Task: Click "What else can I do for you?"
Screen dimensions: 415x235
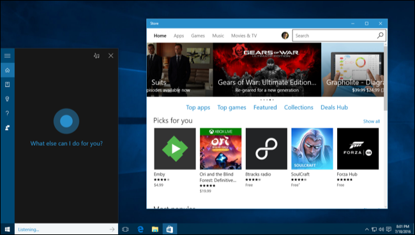Action: click(66, 144)
